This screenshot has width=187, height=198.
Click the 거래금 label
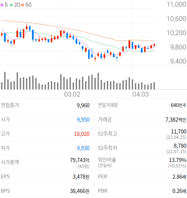click(x=105, y=120)
